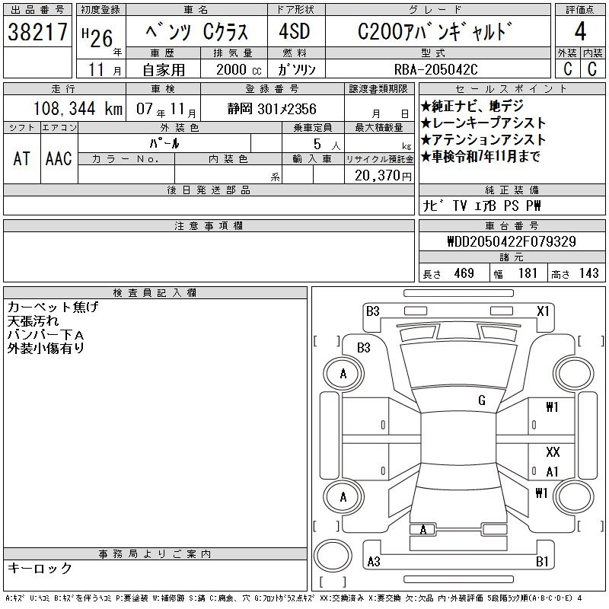Select width value 181

pos(528,273)
